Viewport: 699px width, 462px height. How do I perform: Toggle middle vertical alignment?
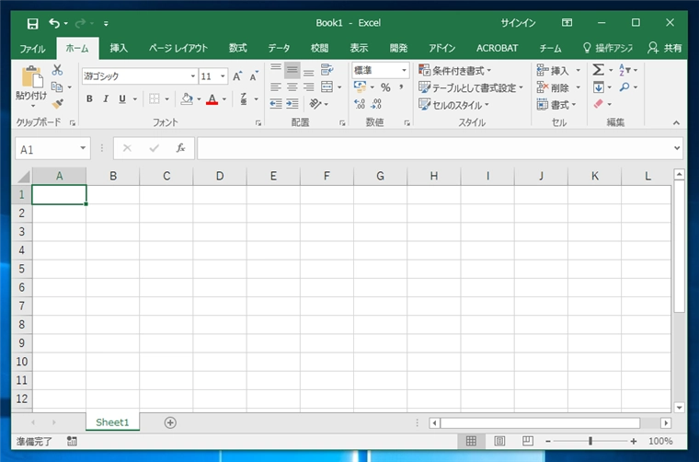[x=292, y=70]
